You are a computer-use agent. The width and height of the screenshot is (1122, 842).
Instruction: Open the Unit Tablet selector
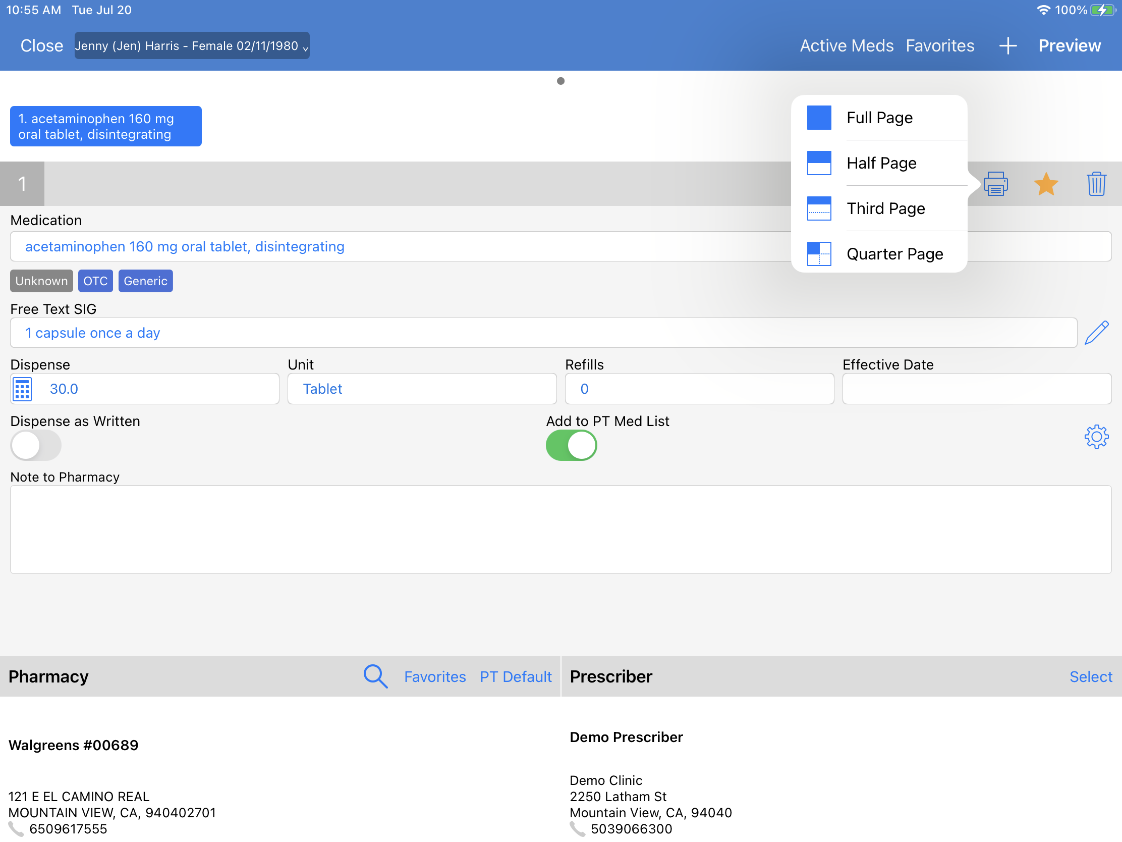[422, 389]
